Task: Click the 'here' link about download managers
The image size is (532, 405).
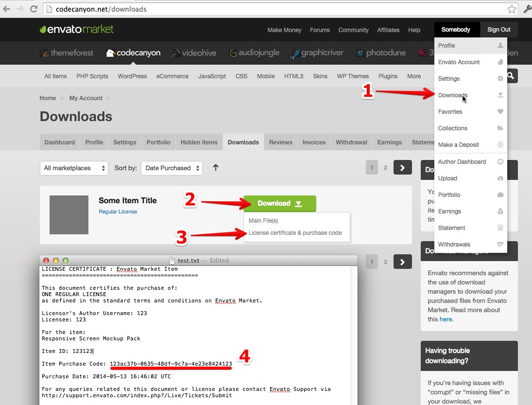Action: (x=446, y=319)
